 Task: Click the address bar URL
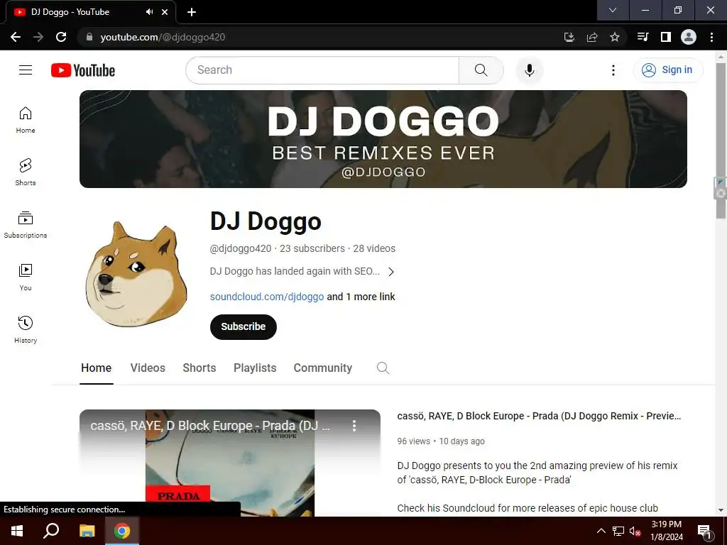tap(163, 37)
